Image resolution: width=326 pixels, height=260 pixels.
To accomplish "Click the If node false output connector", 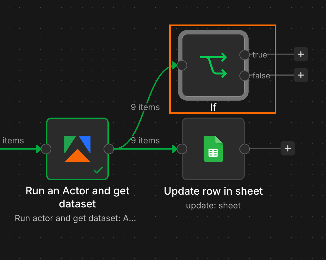I will [244, 76].
